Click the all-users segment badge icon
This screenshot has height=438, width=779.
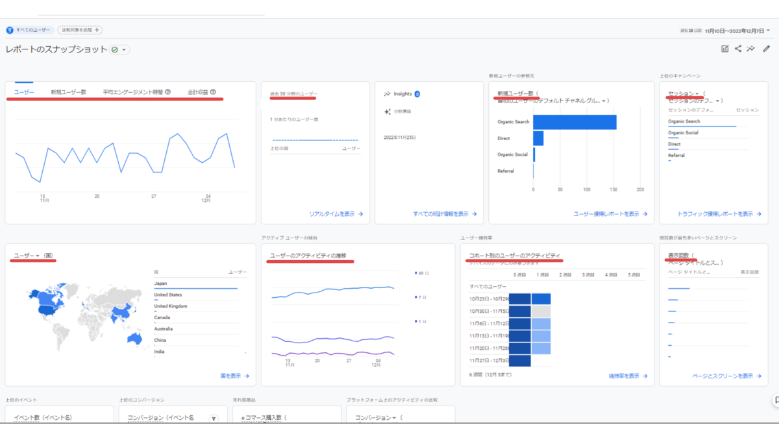[x=10, y=30]
